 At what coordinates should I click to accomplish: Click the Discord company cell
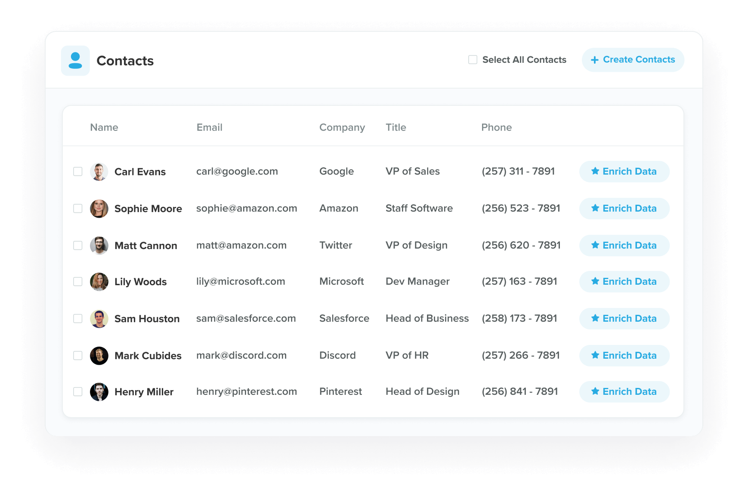337,355
